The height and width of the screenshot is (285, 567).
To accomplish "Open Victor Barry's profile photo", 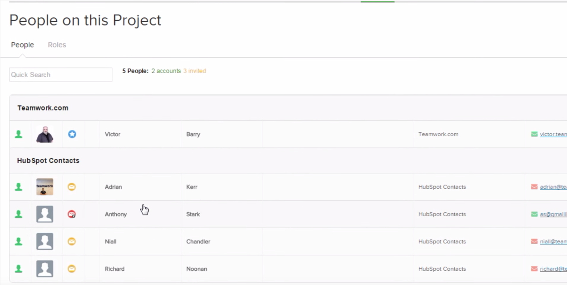I will tap(45, 134).
